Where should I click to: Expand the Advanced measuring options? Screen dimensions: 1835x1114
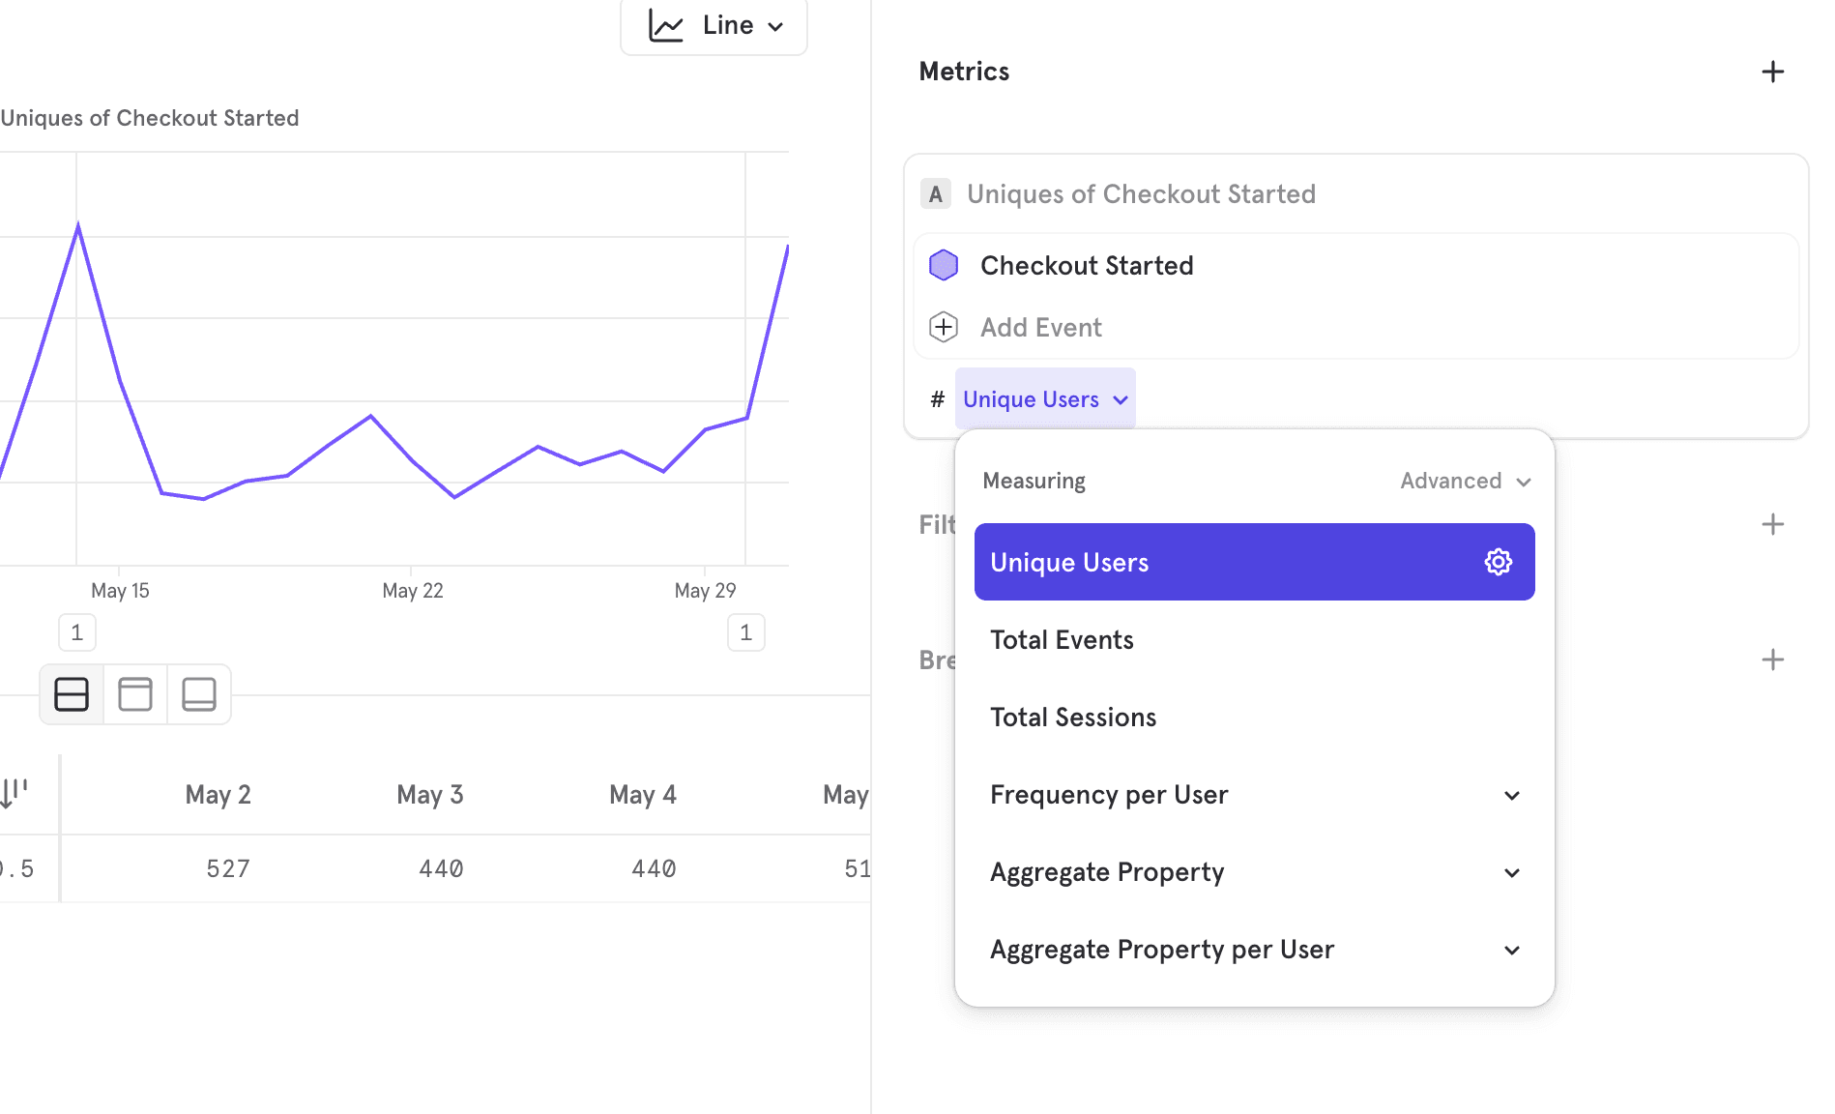[1465, 481]
